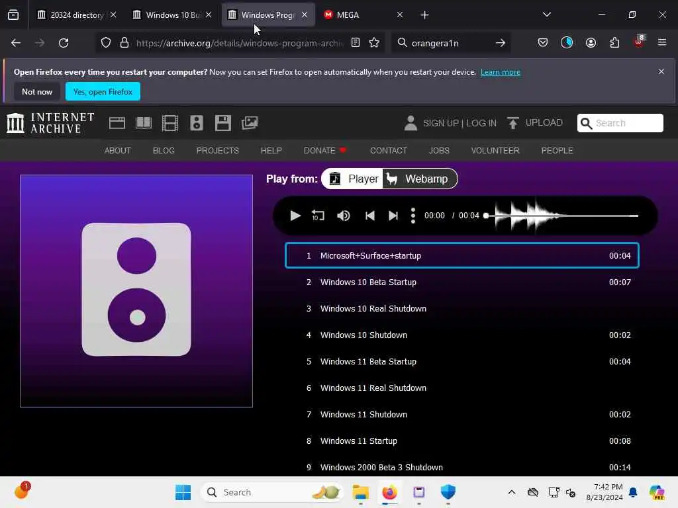The image size is (678, 508).
Task: Skip to next track
Action: pos(393,216)
